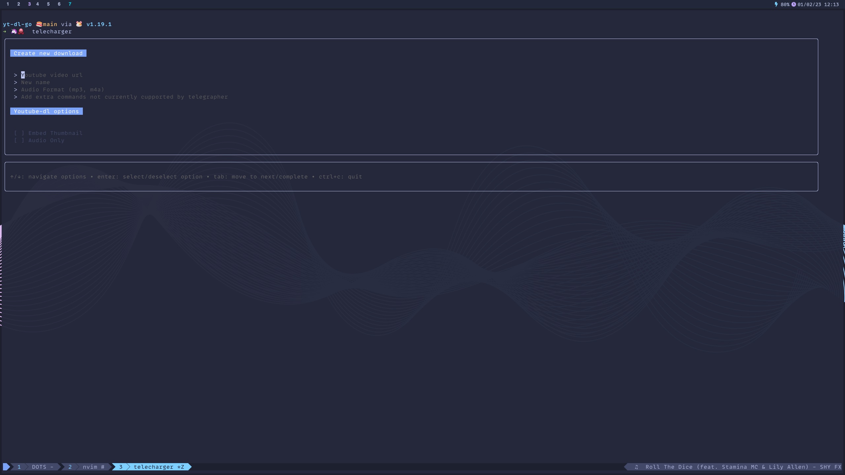Switch to workspace 7
This screenshot has width=845, height=475.
click(x=70, y=4)
